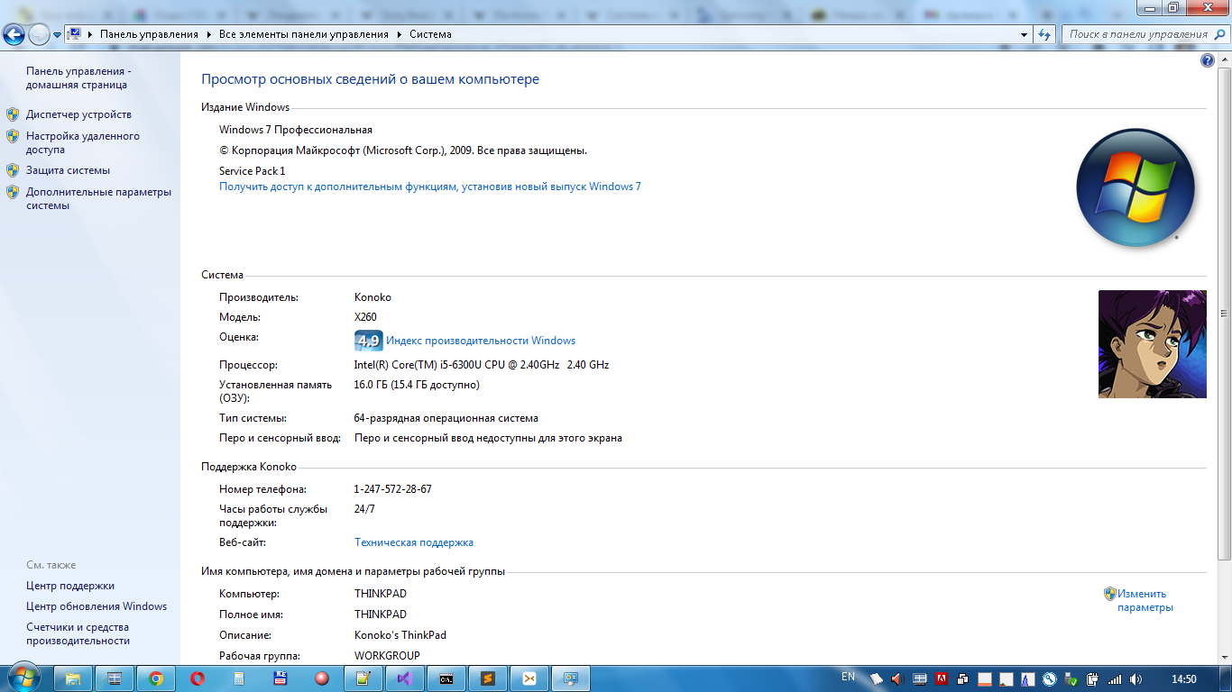The image size is (1232, 692).
Task: Click Safely Remove Hardware tray icon
Action: (x=1071, y=678)
